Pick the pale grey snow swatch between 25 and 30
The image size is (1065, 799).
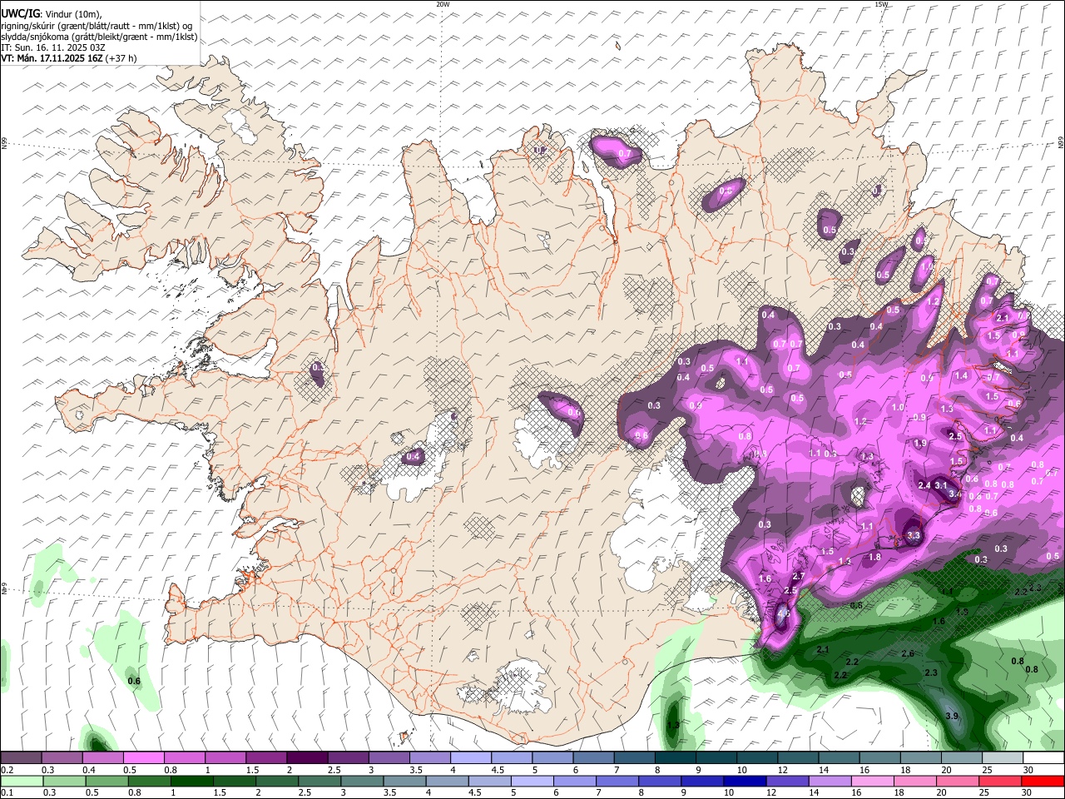click(x=1003, y=758)
